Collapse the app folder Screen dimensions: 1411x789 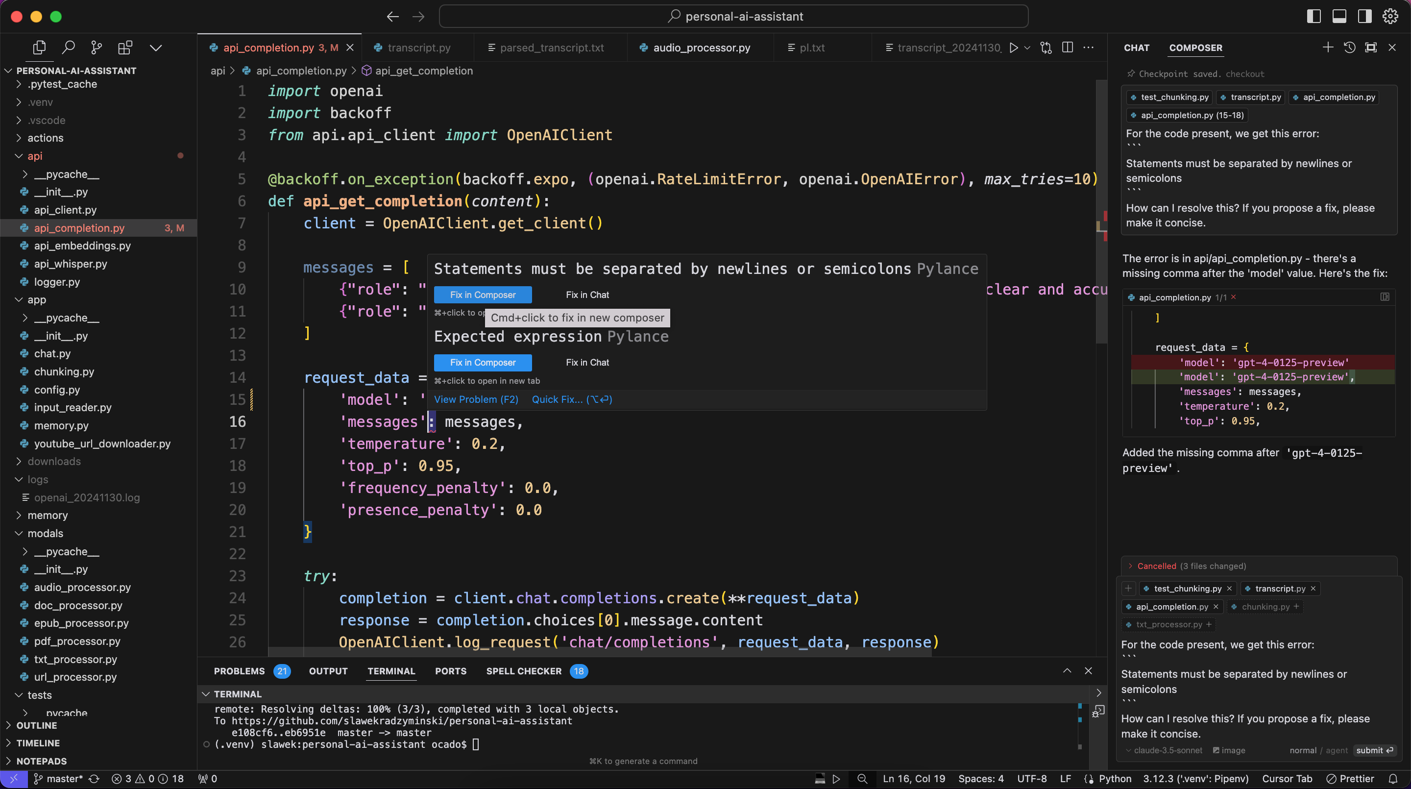point(98,300)
